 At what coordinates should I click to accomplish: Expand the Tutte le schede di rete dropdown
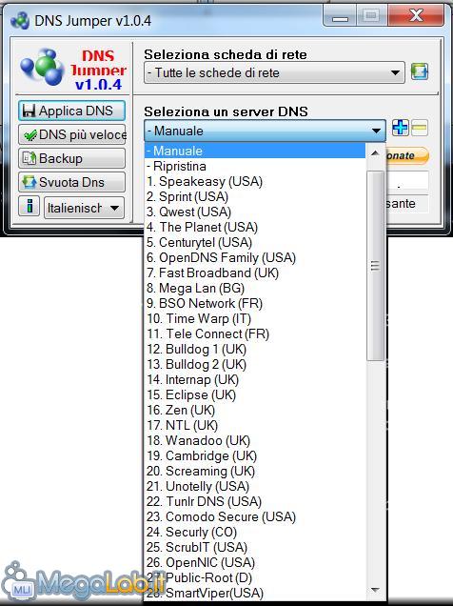274,72
